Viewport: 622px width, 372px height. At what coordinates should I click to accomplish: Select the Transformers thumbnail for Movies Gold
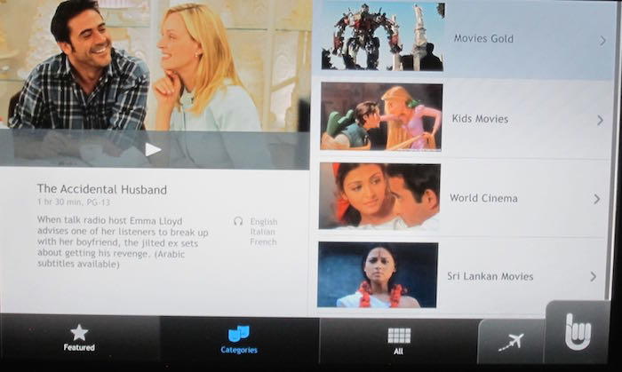click(383, 36)
